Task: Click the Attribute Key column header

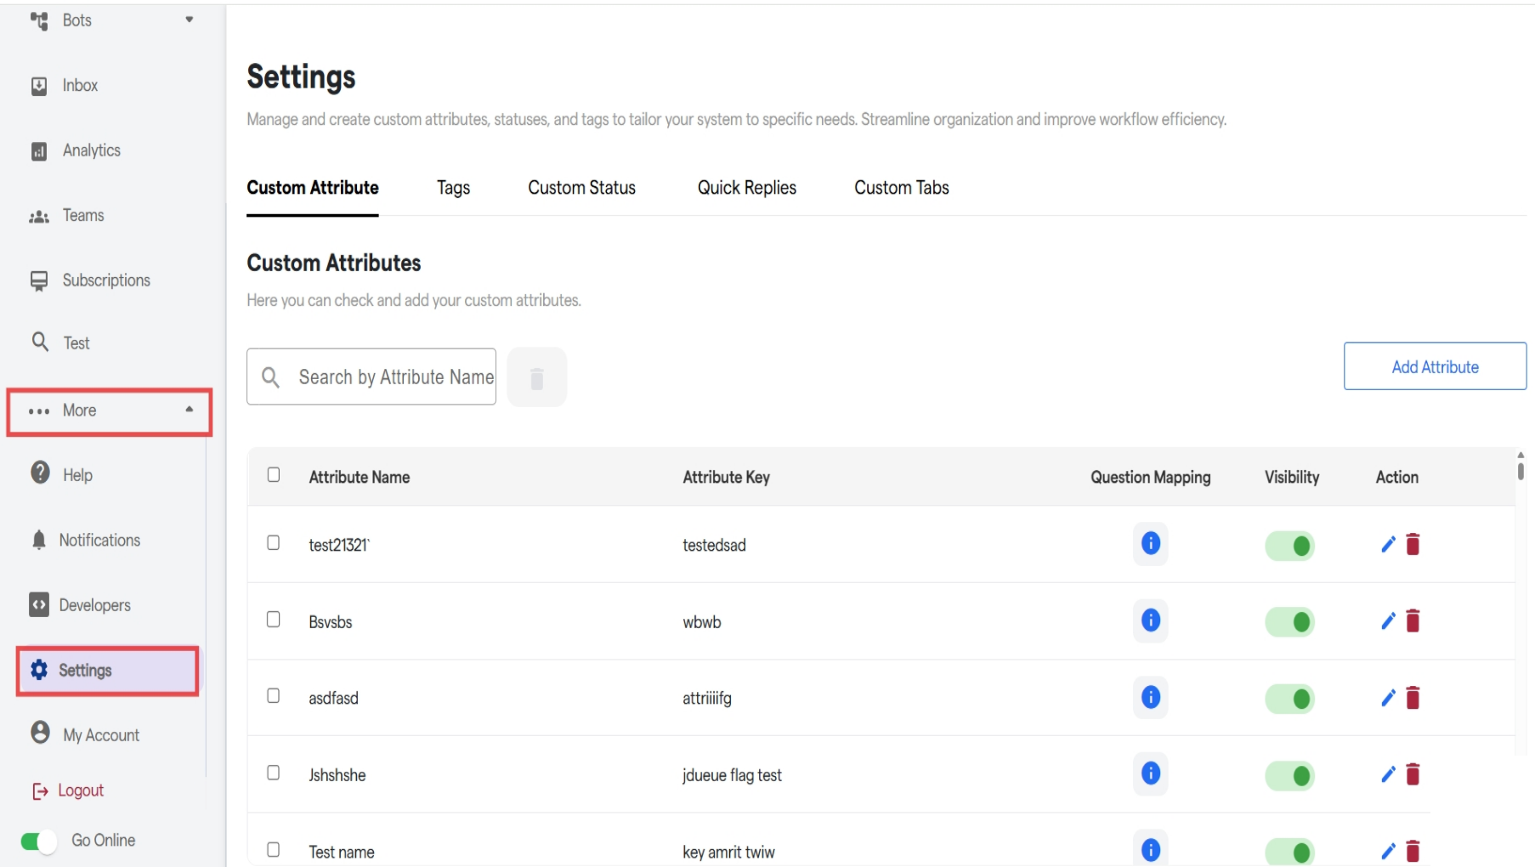Action: click(x=726, y=477)
